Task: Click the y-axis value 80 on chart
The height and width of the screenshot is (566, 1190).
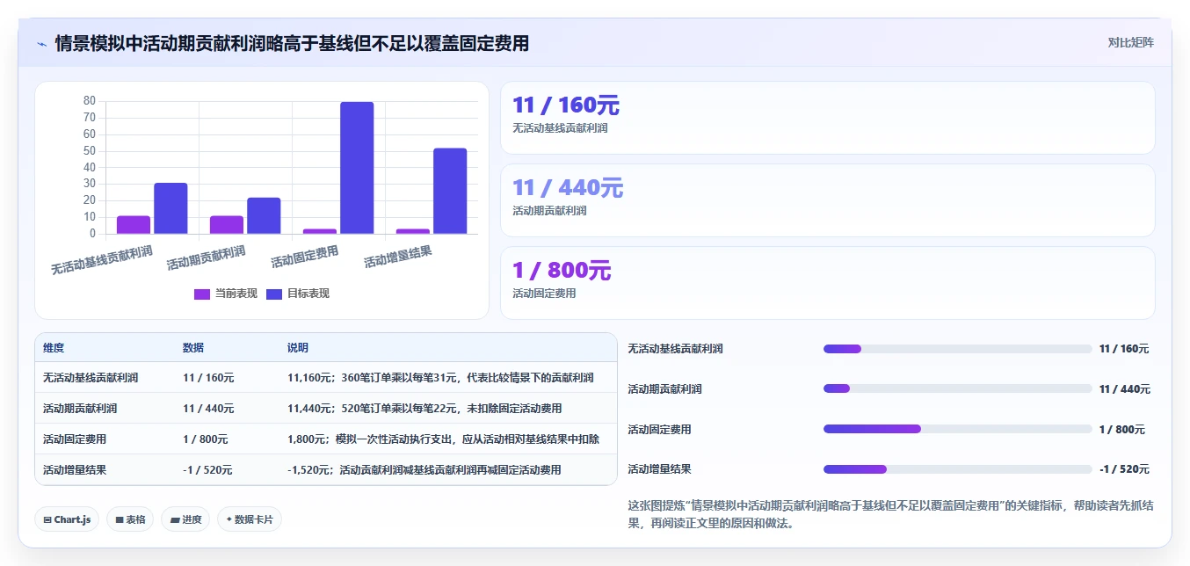Action: (x=90, y=101)
